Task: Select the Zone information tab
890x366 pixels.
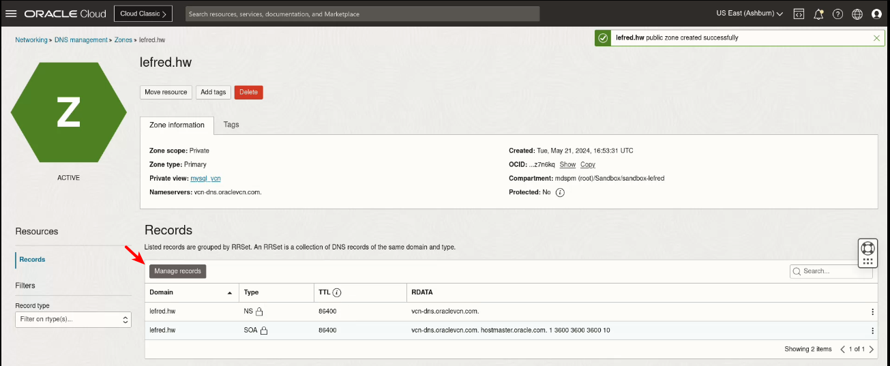Action: click(x=177, y=125)
